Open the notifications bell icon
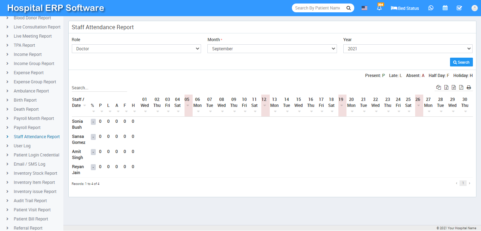Image resolution: width=481 pixels, height=231 pixels. coord(379,8)
